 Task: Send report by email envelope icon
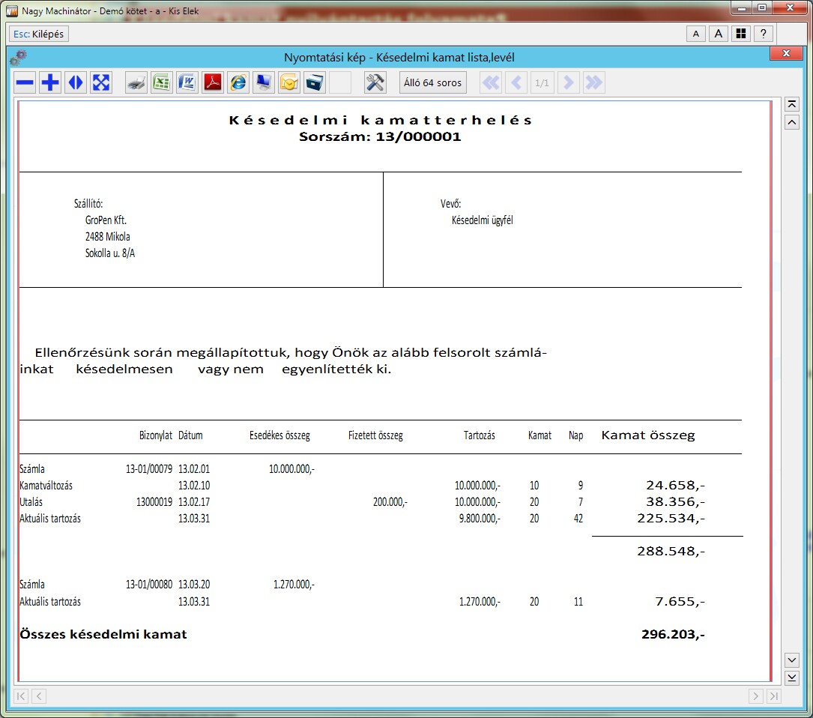pos(289,83)
